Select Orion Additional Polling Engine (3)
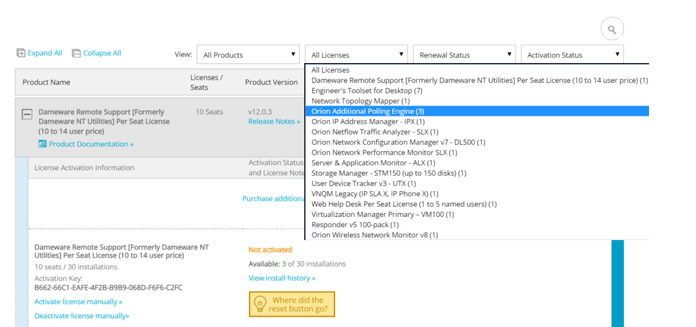Image resolution: width=696 pixels, height=327 pixels. click(x=367, y=111)
